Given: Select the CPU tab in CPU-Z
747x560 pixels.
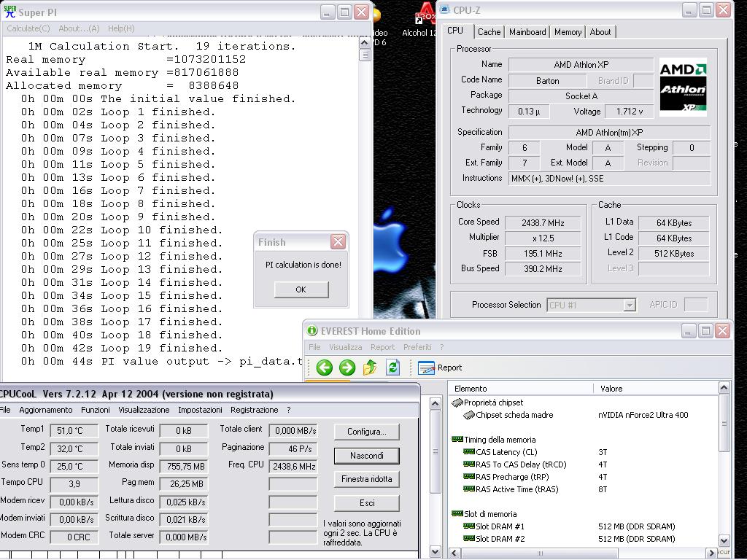Looking at the screenshot, I should click(455, 31).
